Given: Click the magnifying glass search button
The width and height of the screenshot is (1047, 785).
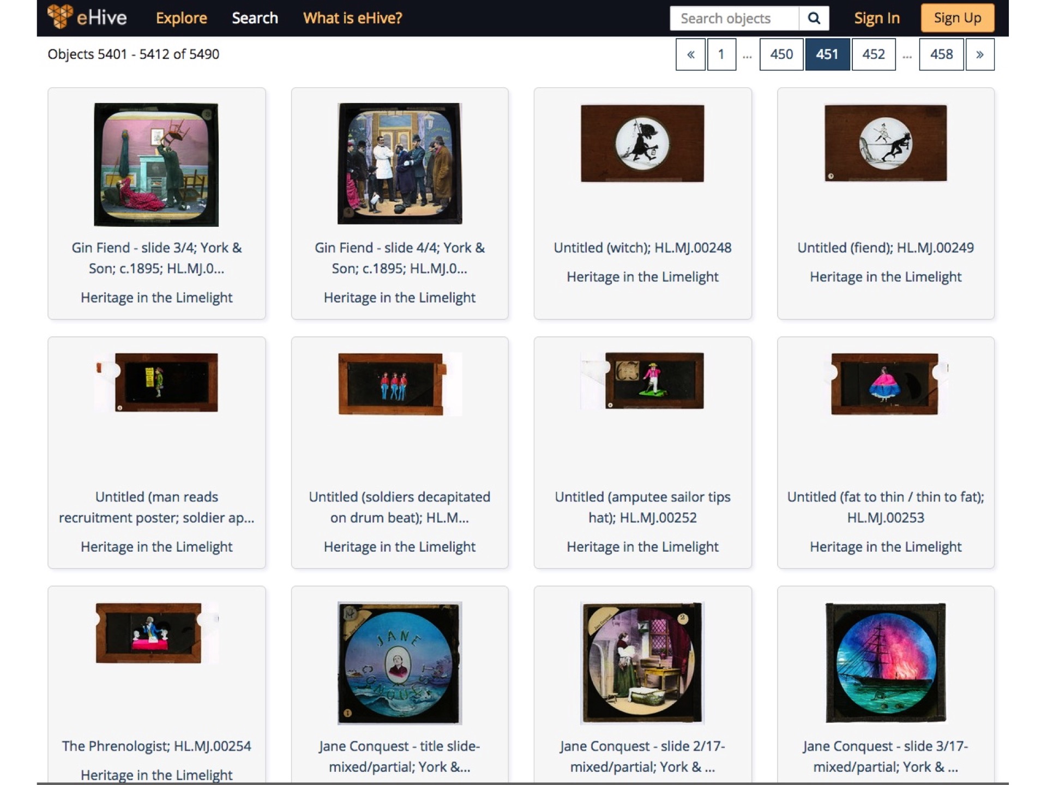Looking at the screenshot, I should tap(814, 19).
